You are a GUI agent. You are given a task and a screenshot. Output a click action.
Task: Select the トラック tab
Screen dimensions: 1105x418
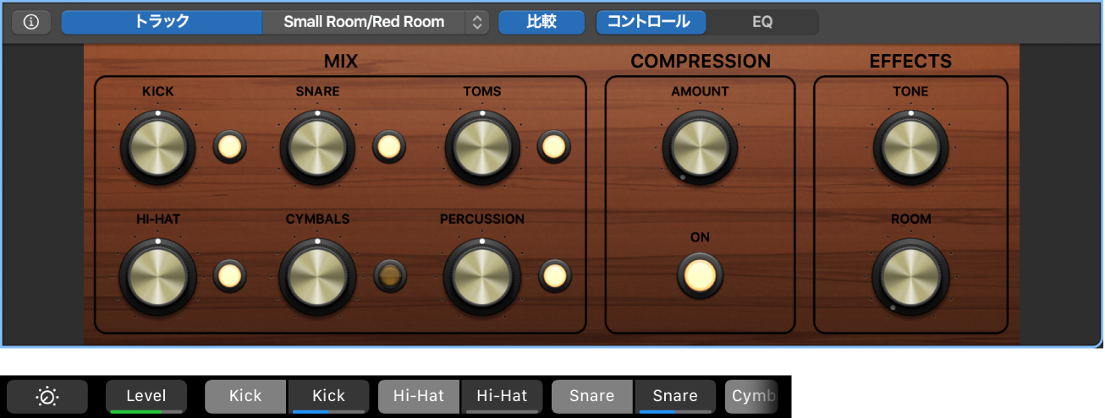[162, 22]
